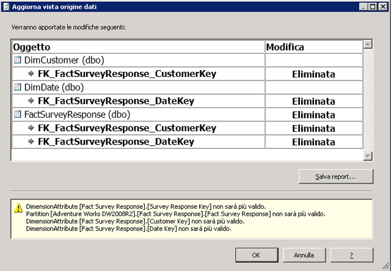Confirm changes with the OK button

[256, 255]
